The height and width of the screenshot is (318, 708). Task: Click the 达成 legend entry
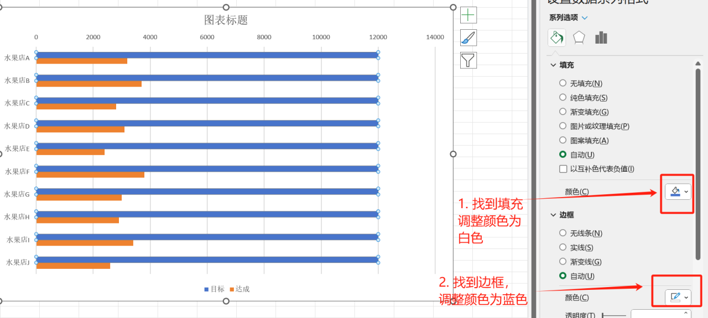240,289
